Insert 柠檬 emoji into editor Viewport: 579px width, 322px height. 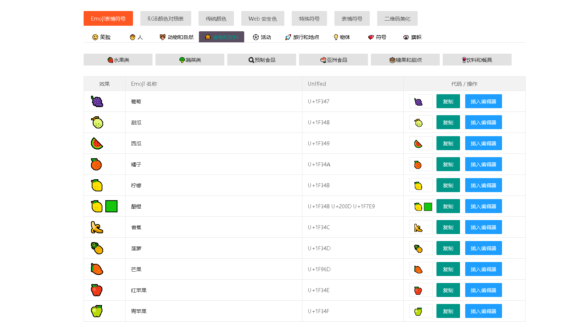484,185
